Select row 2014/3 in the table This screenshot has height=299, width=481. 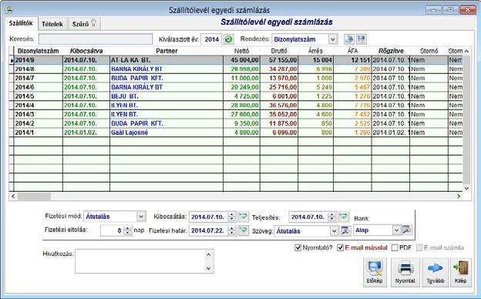(236, 114)
